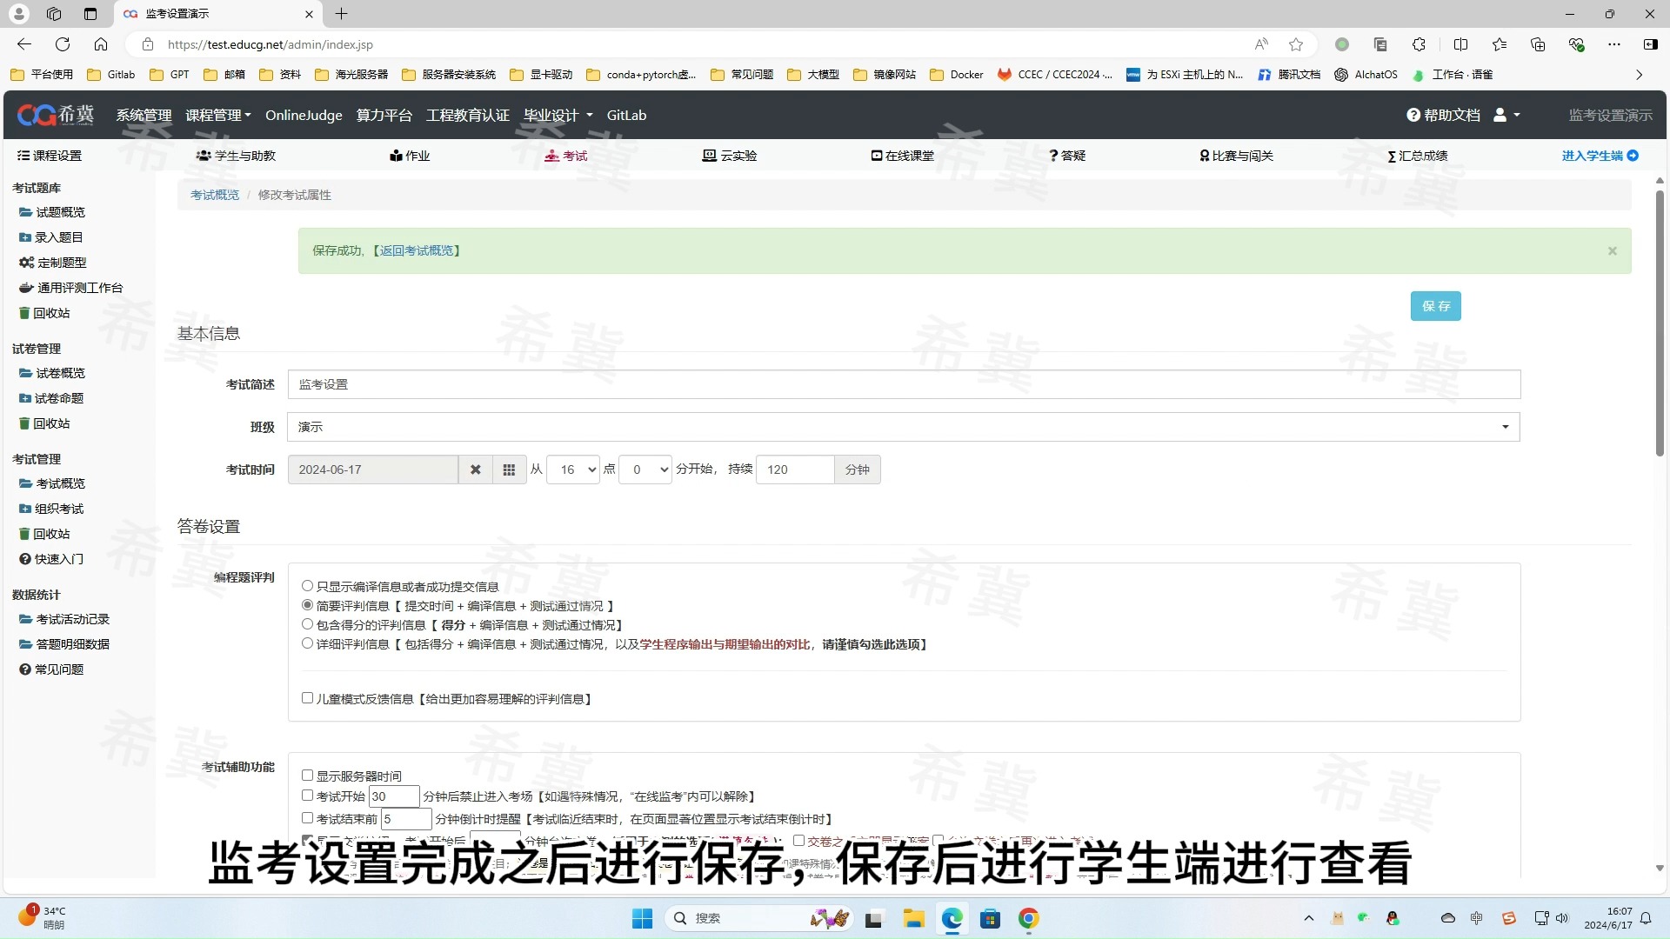Click 进入学生端 link

pyautogui.click(x=1600, y=156)
